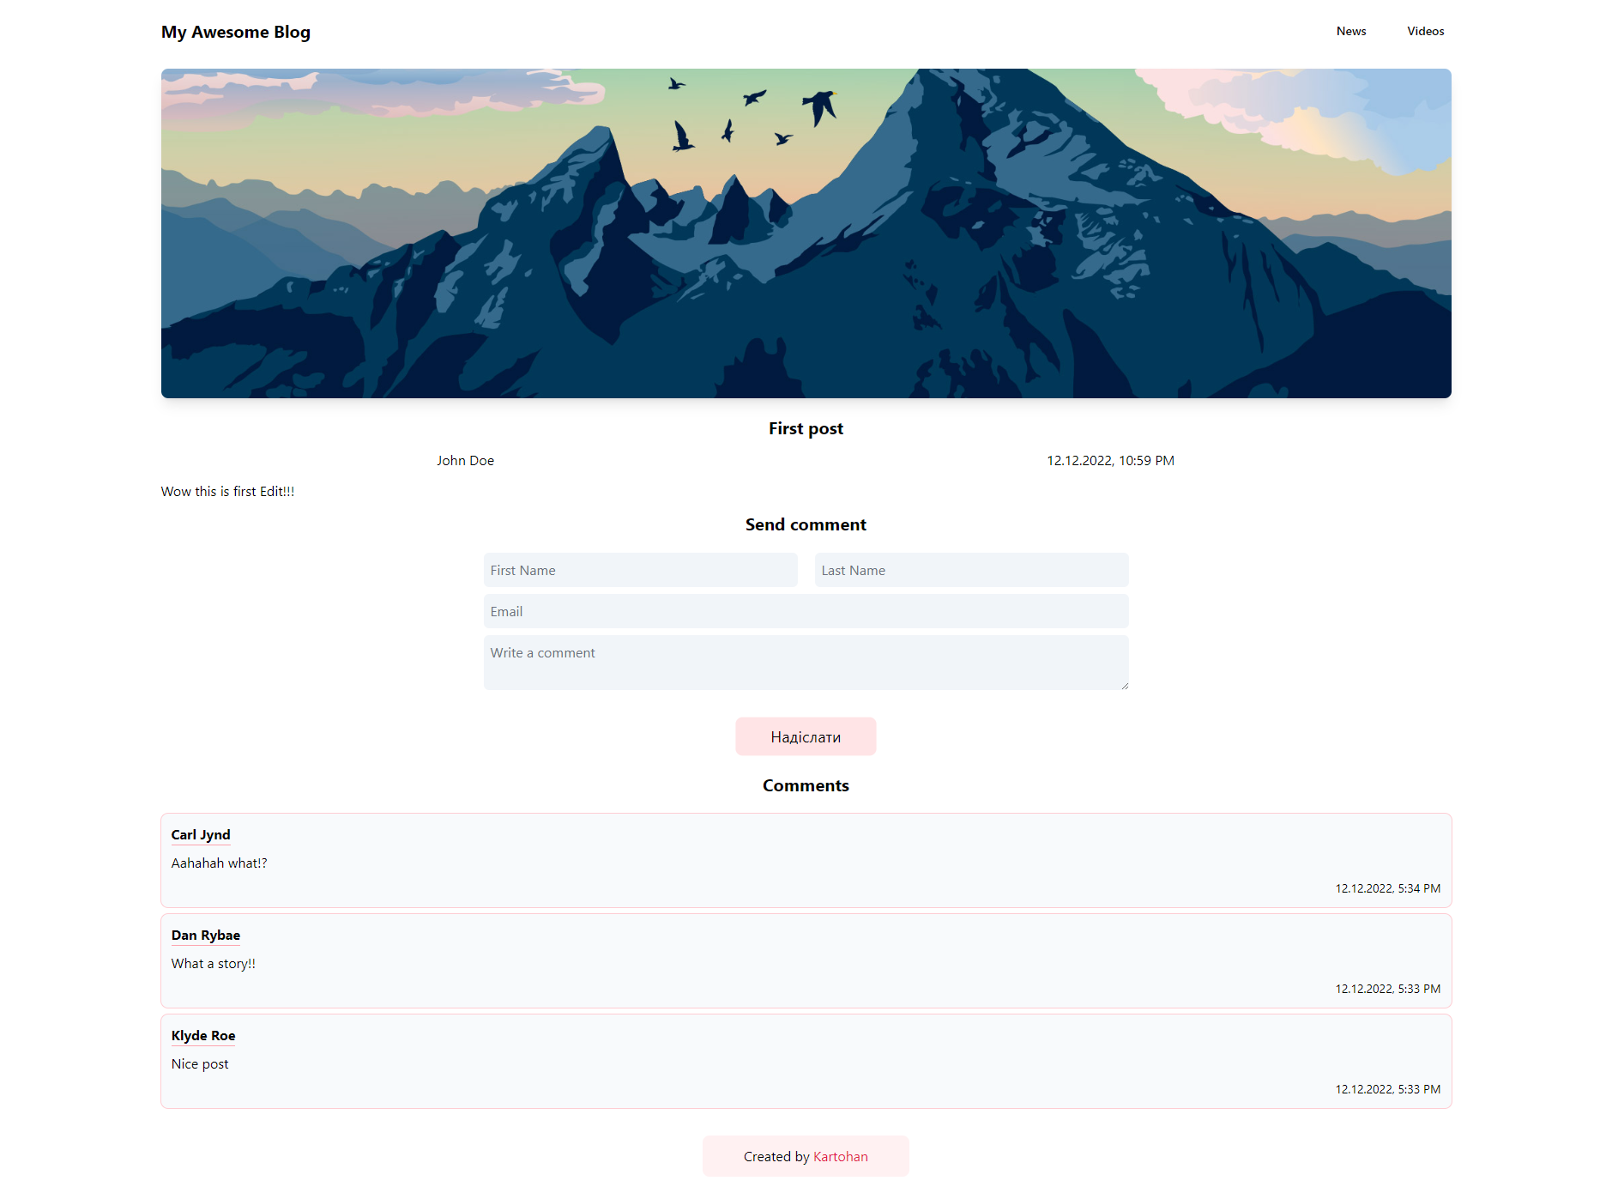Viewport: 1612px width, 1187px height.
Task: Click the Write a comment textarea
Action: click(806, 663)
